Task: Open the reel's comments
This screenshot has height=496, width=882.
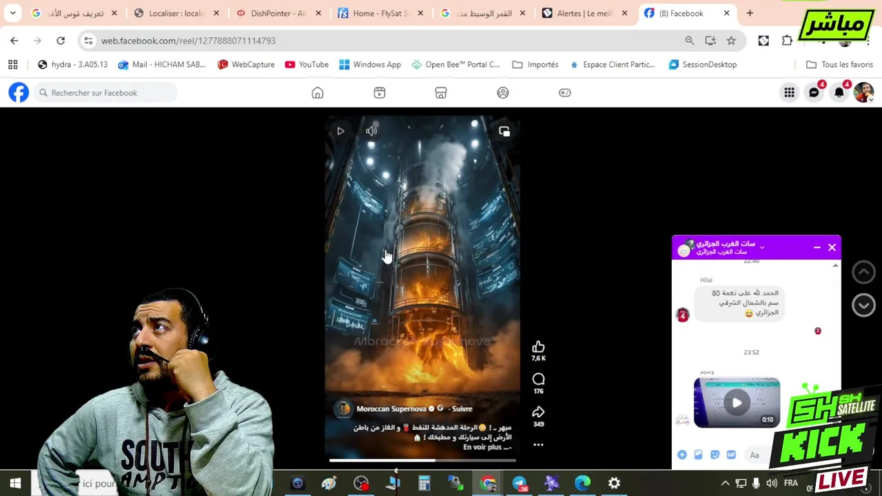Action: point(538,380)
